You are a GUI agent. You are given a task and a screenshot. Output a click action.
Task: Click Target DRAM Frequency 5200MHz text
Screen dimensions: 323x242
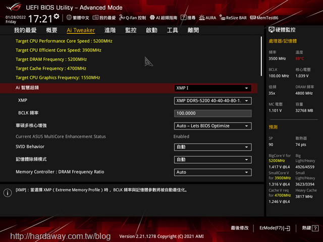pyautogui.click(x=51, y=59)
